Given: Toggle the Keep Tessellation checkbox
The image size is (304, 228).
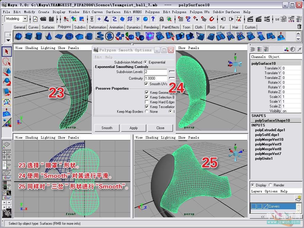Looking at the screenshot, I should [x=147, y=107].
